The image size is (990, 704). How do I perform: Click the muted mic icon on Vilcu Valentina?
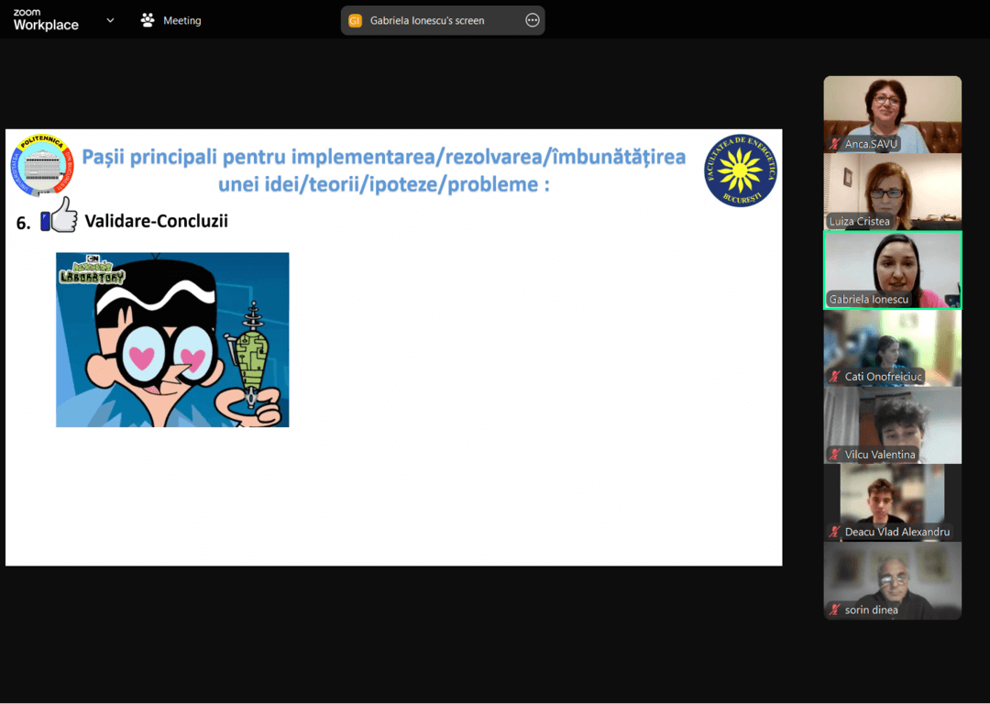(x=834, y=455)
